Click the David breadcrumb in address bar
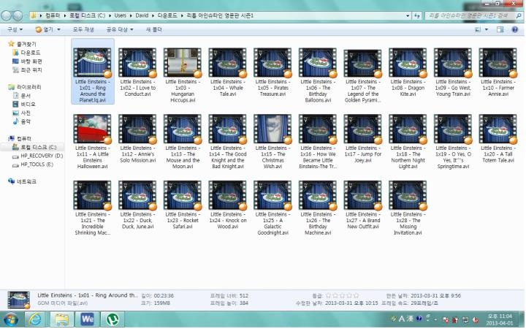 point(142,15)
